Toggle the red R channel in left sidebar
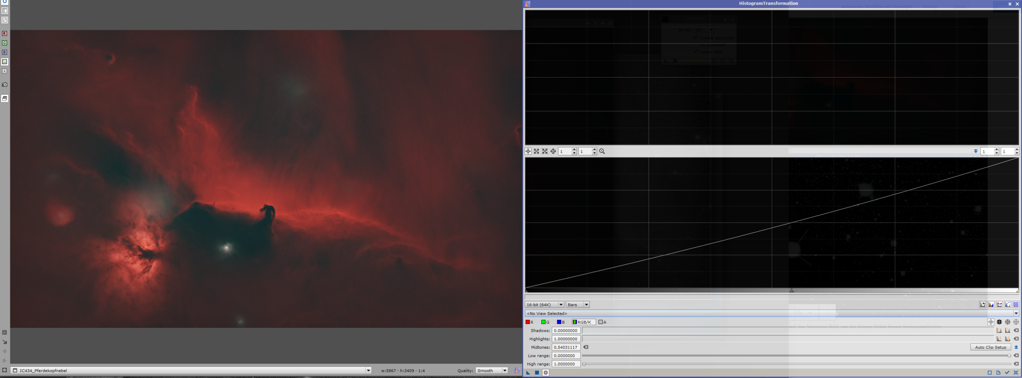 5,33
